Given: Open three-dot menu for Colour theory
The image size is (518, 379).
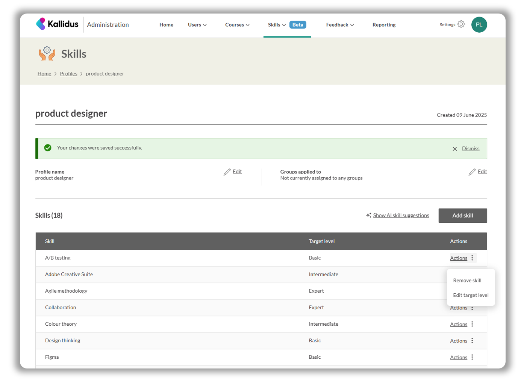Looking at the screenshot, I should pyautogui.click(x=472, y=324).
